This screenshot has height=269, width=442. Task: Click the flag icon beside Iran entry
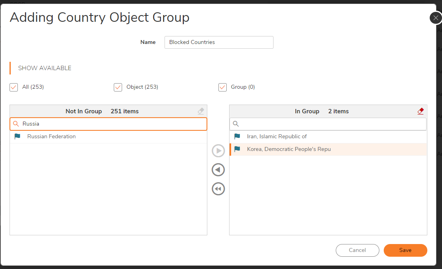pyautogui.click(x=237, y=137)
